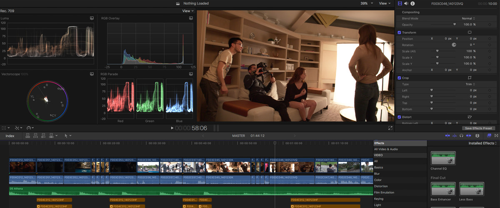Image resolution: width=500 pixels, height=208 pixels.
Task: Select the Bass Enhancer effect thumbnail
Action: [x=443, y=189]
